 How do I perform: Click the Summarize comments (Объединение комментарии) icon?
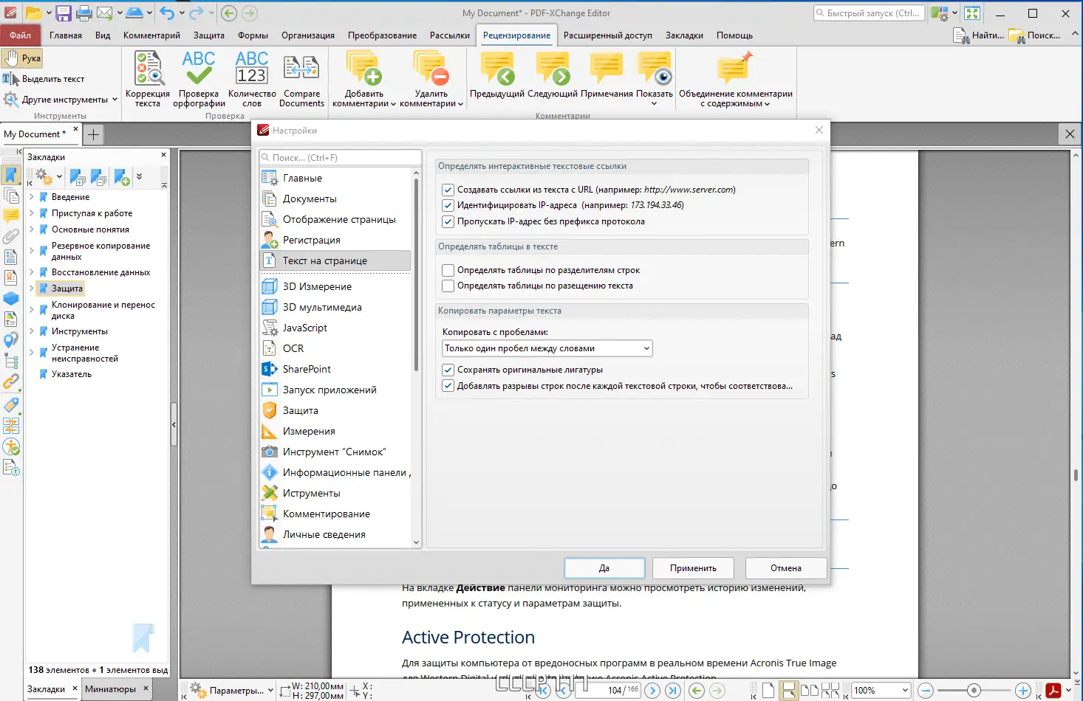(x=735, y=68)
